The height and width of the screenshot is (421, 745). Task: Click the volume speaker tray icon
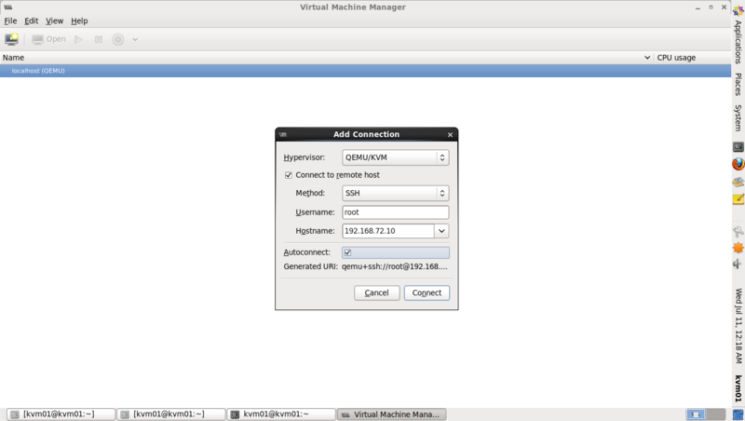(738, 264)
